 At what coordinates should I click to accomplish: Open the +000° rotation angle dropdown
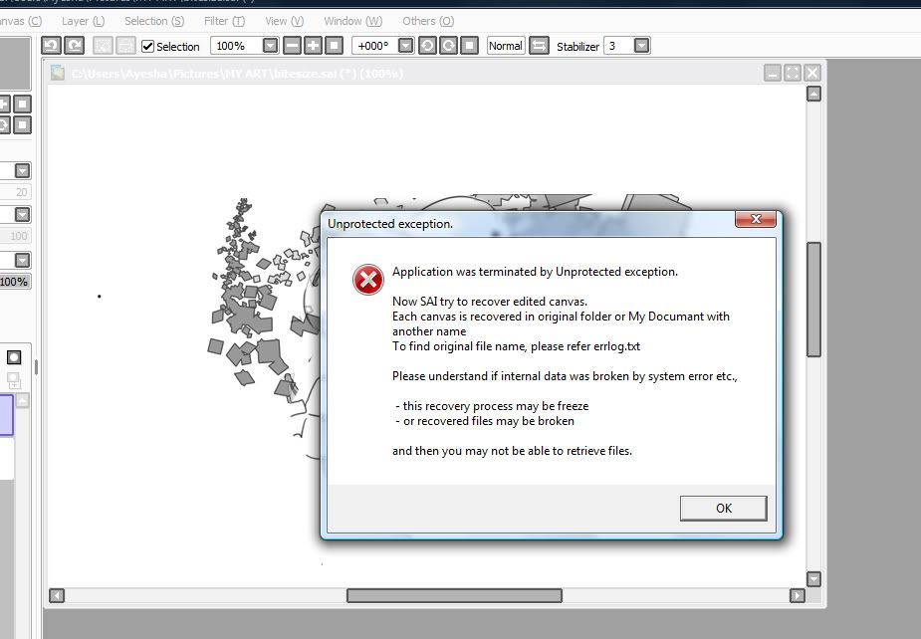(x=405, y=46)
